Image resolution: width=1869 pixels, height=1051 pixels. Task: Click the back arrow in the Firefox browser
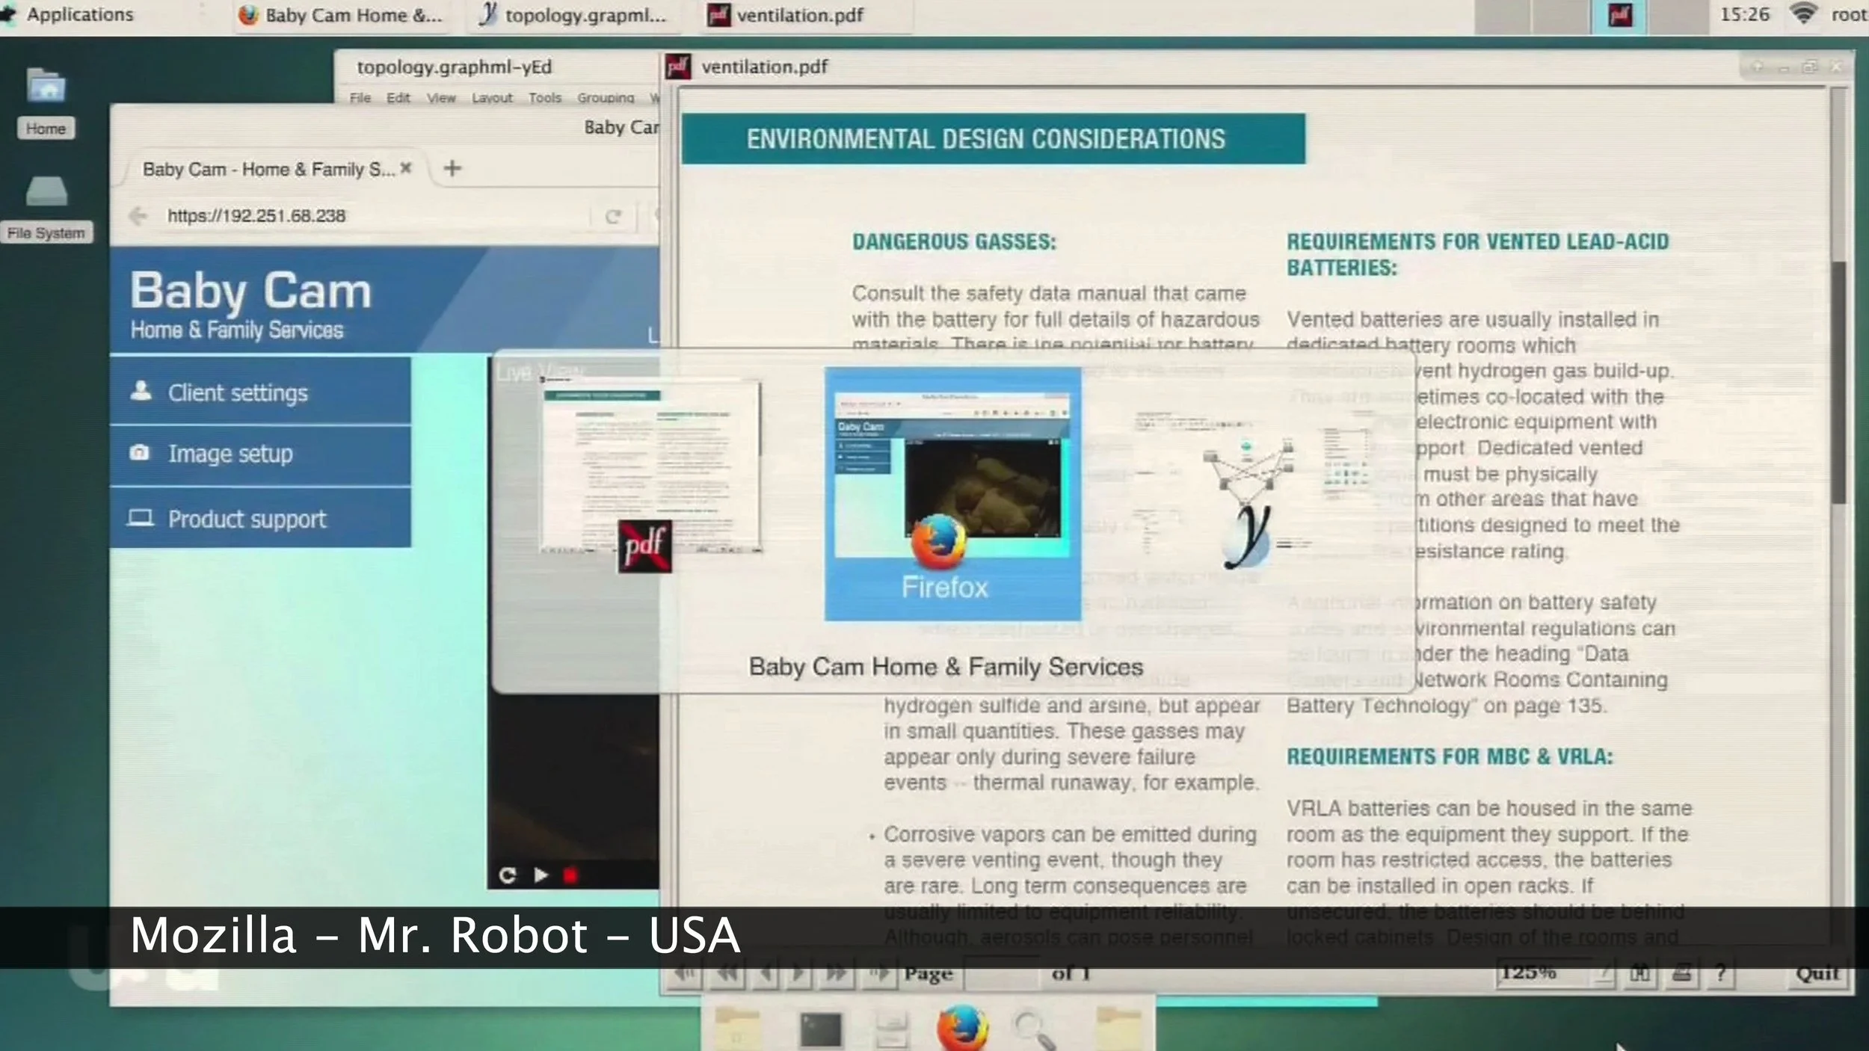pos(138,216)
